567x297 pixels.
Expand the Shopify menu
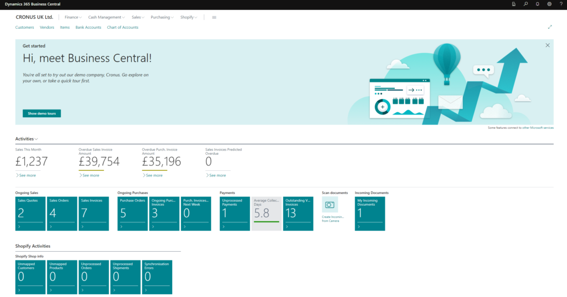point(188,17)
